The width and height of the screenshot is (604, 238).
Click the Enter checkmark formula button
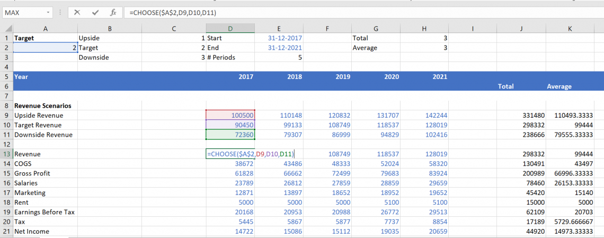tap(95, 12)
